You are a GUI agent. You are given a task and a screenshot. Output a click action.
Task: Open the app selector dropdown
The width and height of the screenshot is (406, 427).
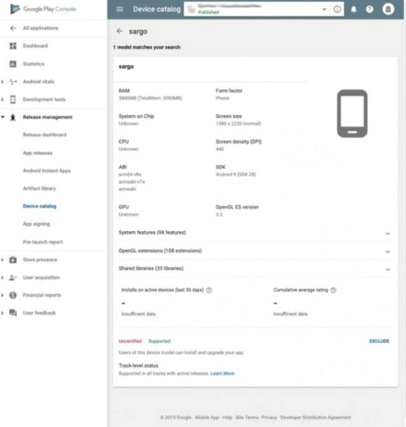click(x=324, y=9)
